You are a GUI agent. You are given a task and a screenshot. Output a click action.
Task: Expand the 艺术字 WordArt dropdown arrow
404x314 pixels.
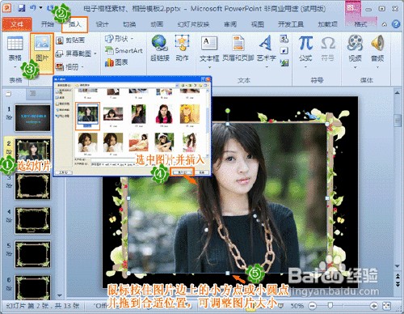click(x=266, y=67)
